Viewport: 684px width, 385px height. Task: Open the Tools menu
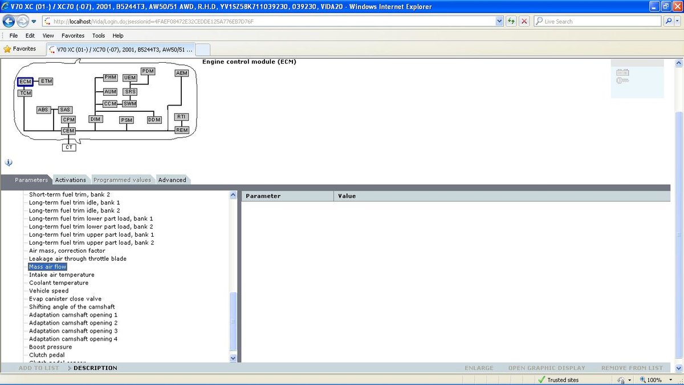98,35
